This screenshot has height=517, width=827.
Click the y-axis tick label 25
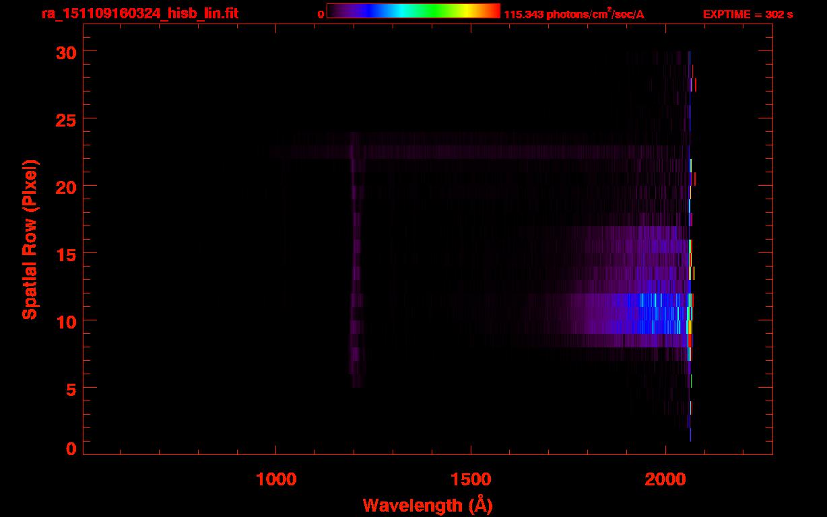coord(67,119)
